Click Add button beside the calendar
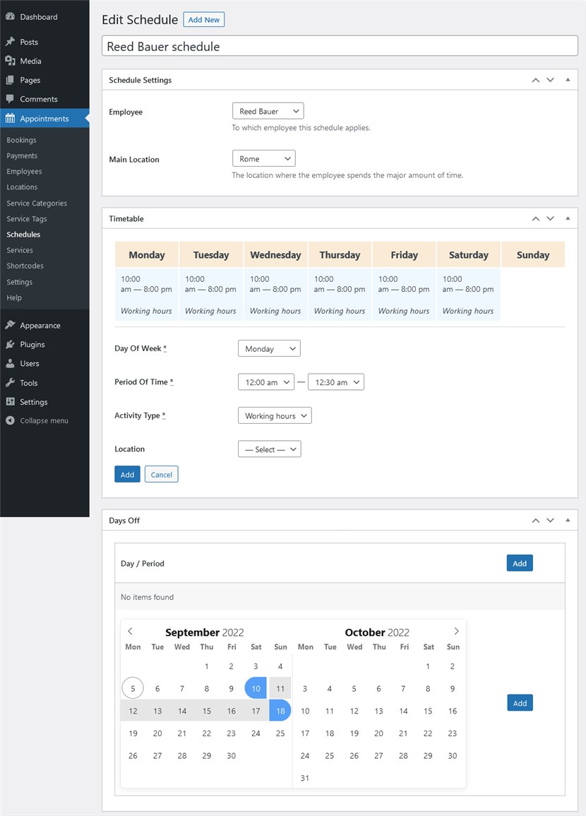The height and width of the screenshot is (816, 586). pos(520,703)
